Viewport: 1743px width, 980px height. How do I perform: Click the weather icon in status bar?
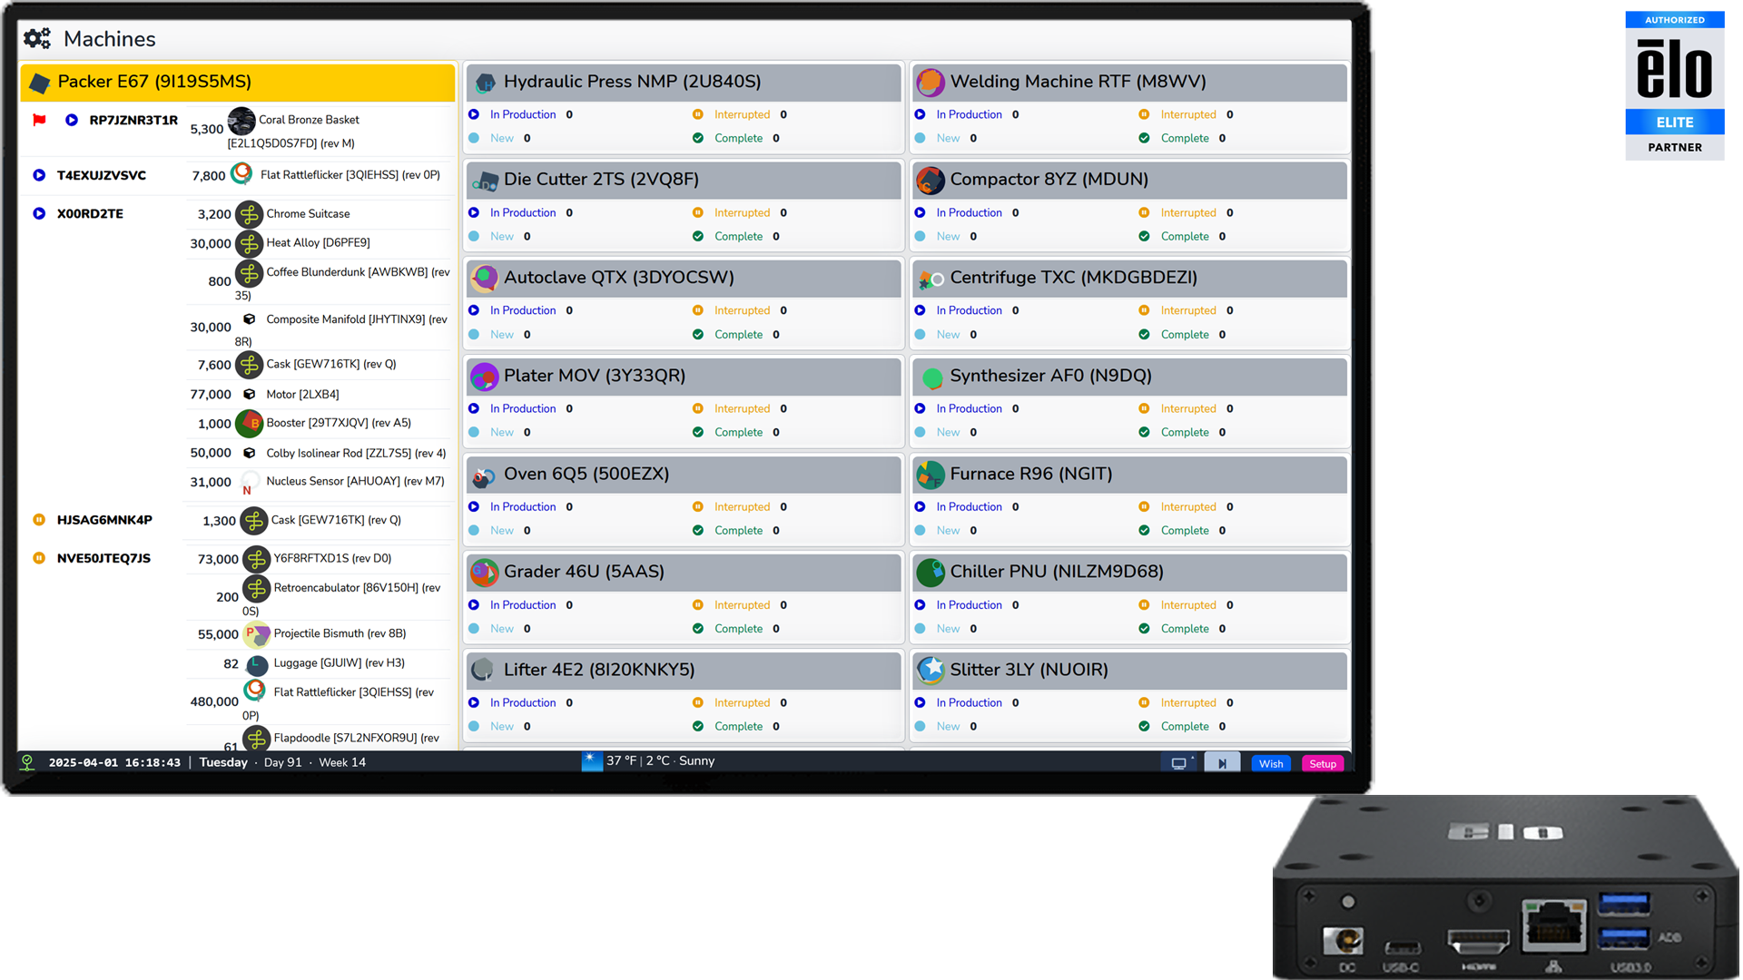pyautogui.click(x=592, y=761)
